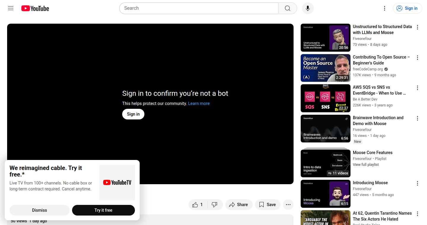The width and height of the screenshot is (427, 225).
Task: Open options for Introducing Moose video
Action: 418,183
